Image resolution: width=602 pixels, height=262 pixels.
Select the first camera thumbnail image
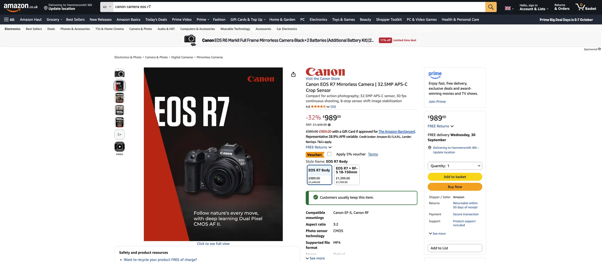119,74
